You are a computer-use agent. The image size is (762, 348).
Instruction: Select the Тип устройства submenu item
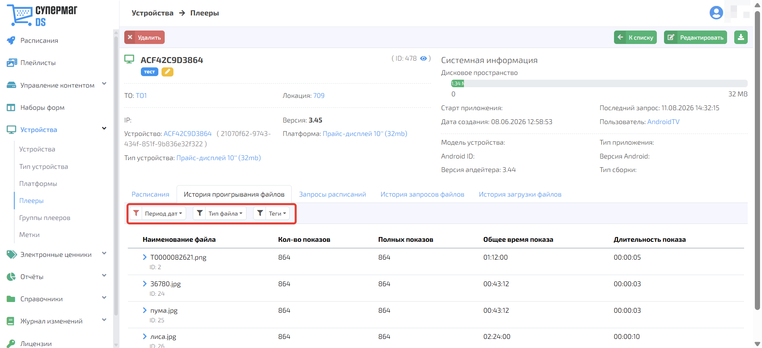pyautogui.click(x=44, y=166)
